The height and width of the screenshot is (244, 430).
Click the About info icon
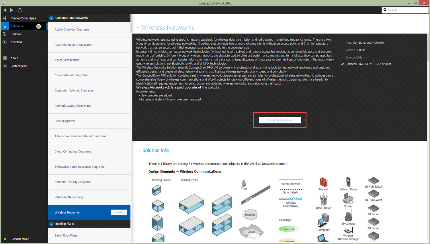pos(5,58)
